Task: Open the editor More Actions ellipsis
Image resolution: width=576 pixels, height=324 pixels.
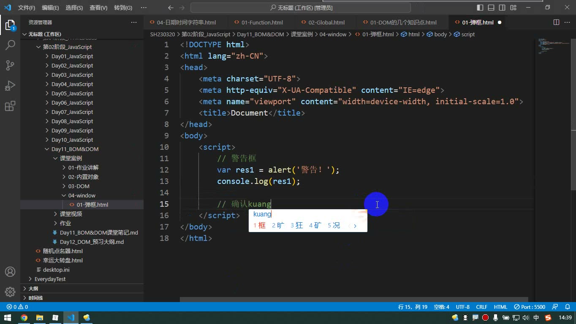Action: coord(568,22)
